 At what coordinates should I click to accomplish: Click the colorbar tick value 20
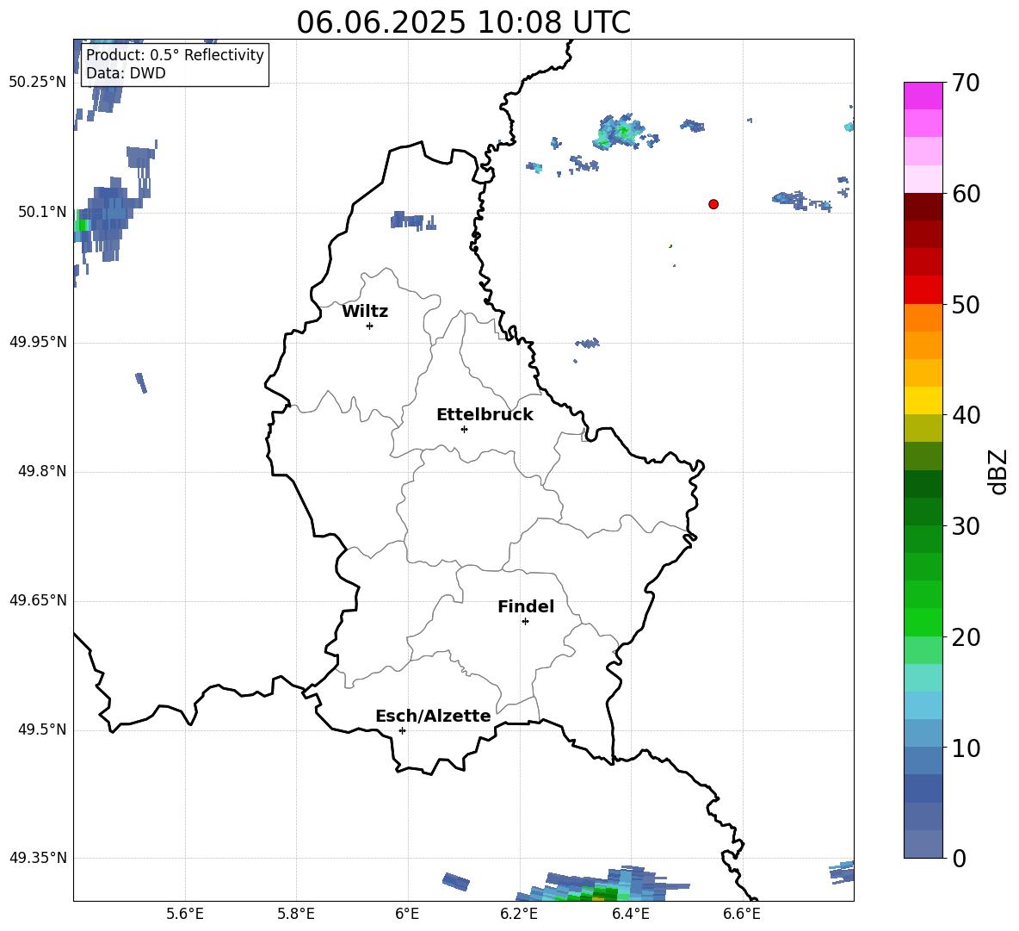point(966,637)
